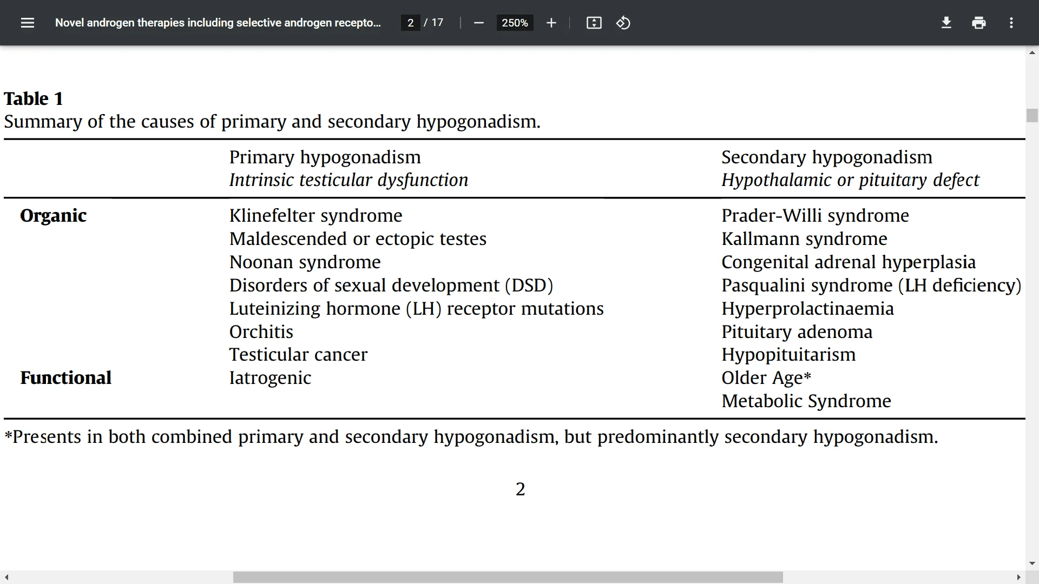Click 'Klinefelter syndrome' cell
Screen dimensions: 1039x584
tap(315, 215)
